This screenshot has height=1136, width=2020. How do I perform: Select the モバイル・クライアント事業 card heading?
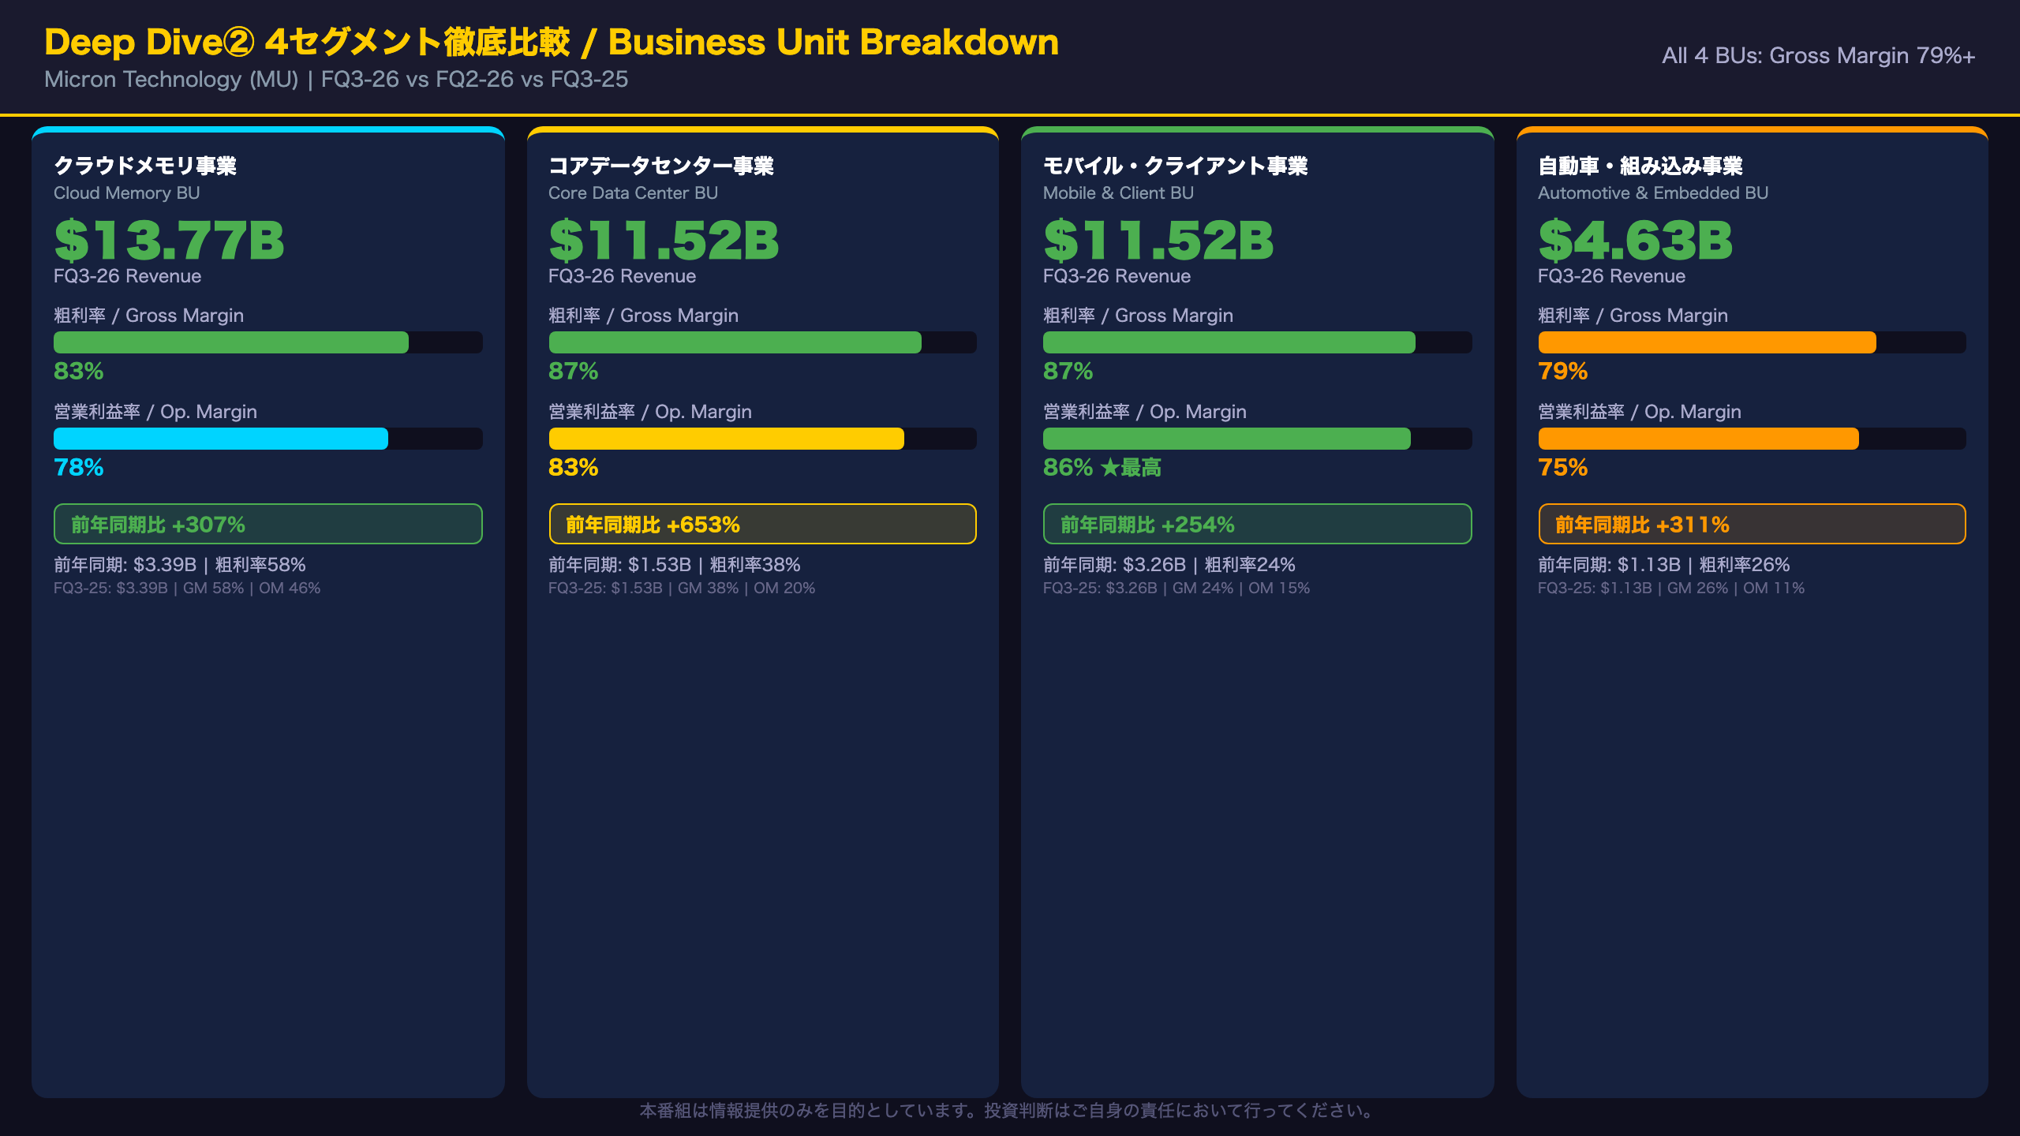pyautogui.click(x=1176, y=166)
